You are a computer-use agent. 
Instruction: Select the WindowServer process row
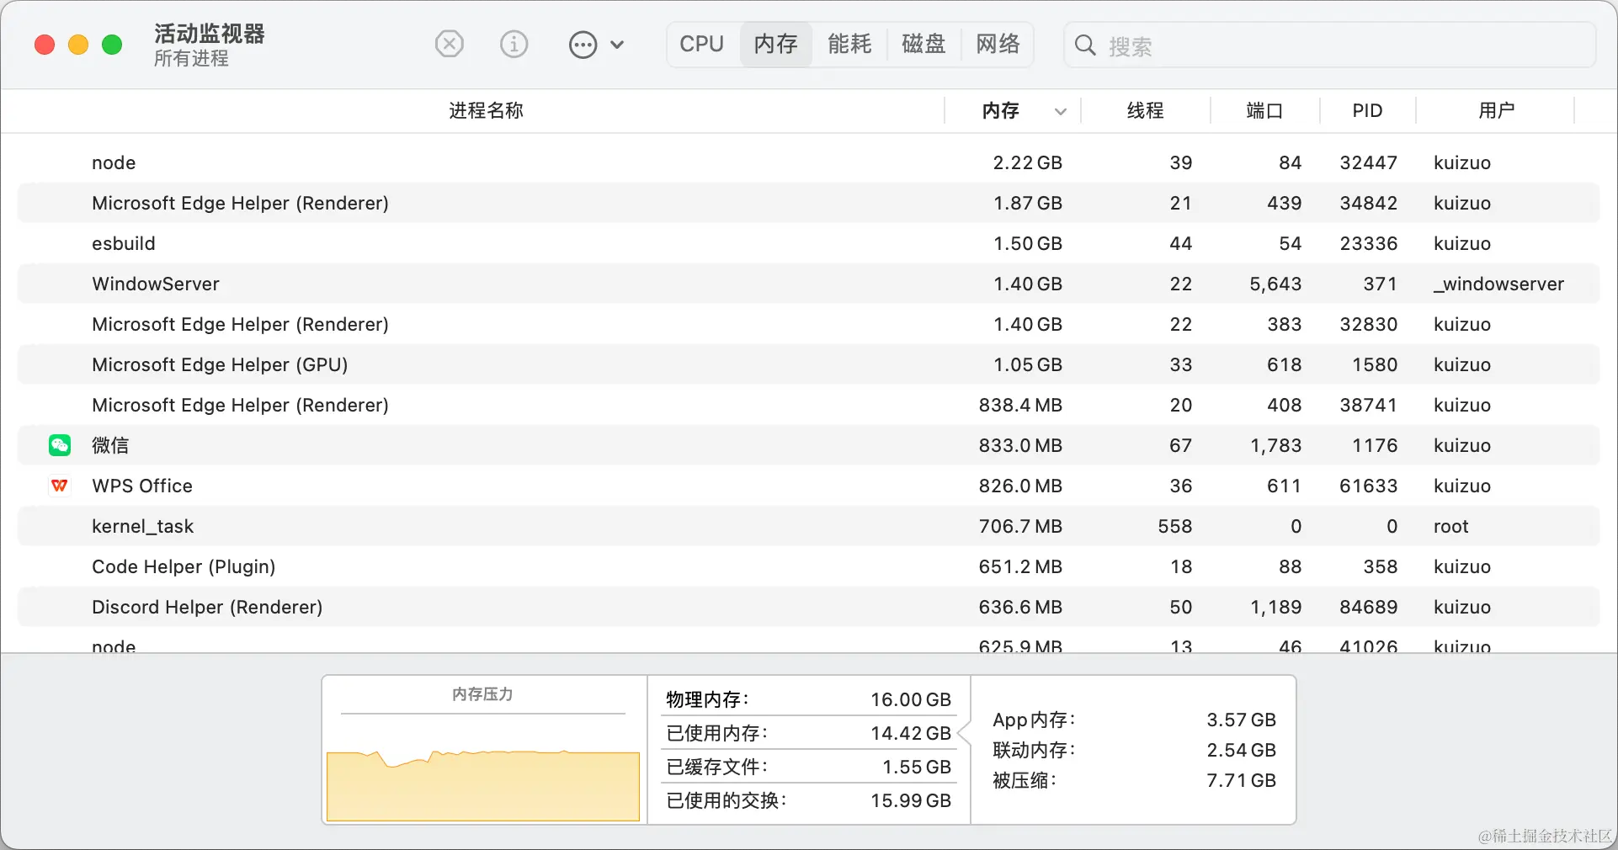tap(808, 284)
